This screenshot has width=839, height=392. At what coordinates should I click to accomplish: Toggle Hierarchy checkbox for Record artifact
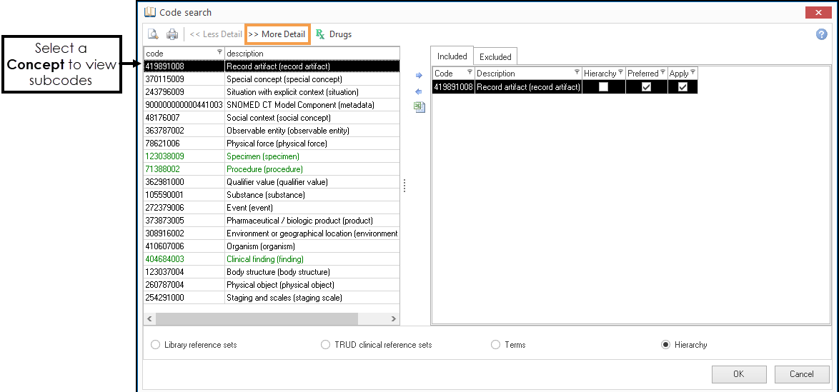coord(604,87)
